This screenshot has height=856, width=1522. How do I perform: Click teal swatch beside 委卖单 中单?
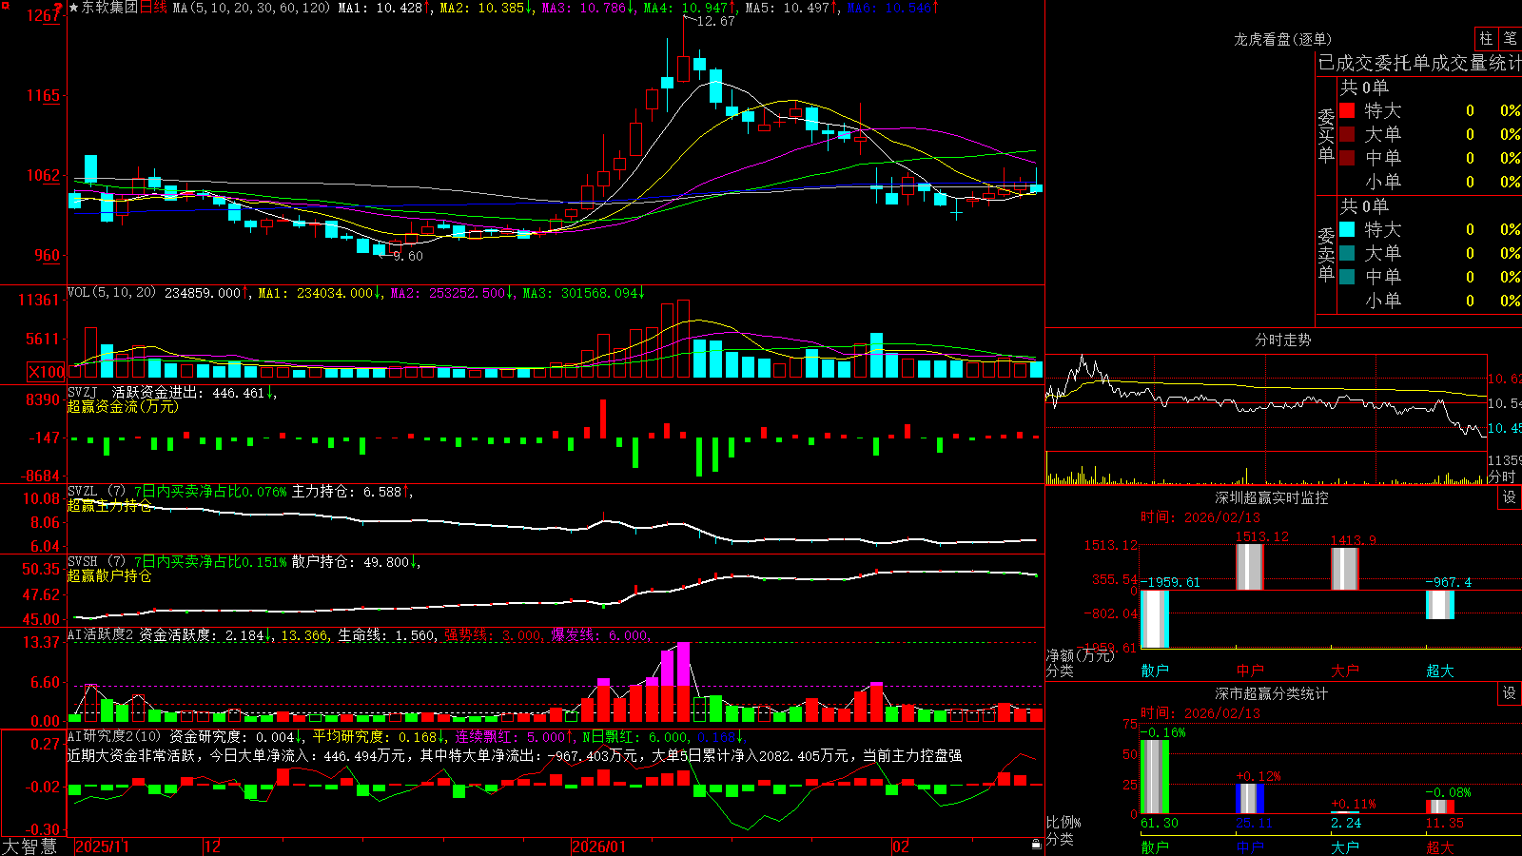pyautogui.click(x=1347, y=276)
